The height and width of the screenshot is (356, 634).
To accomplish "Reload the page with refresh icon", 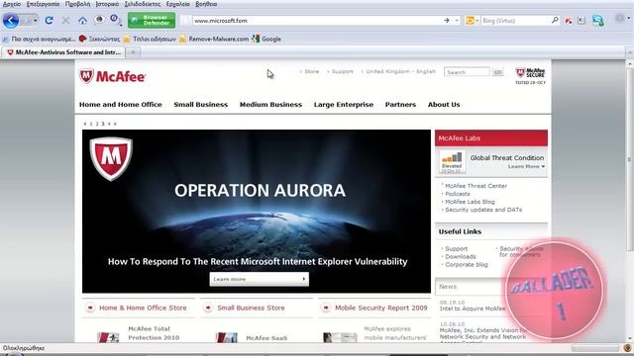I will click(49, 20).
